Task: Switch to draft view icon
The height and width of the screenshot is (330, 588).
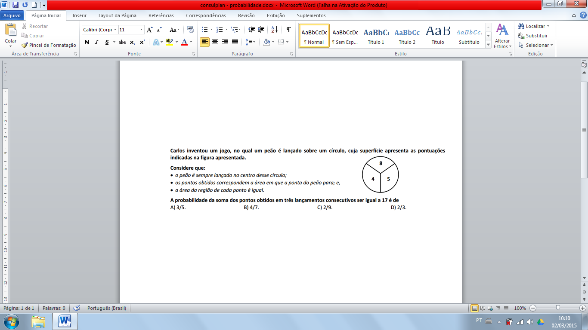Action: [x=506, y=308]
